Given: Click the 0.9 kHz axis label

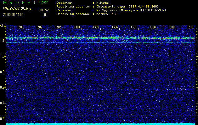Looking at the screenshot, I should point(2,72).
